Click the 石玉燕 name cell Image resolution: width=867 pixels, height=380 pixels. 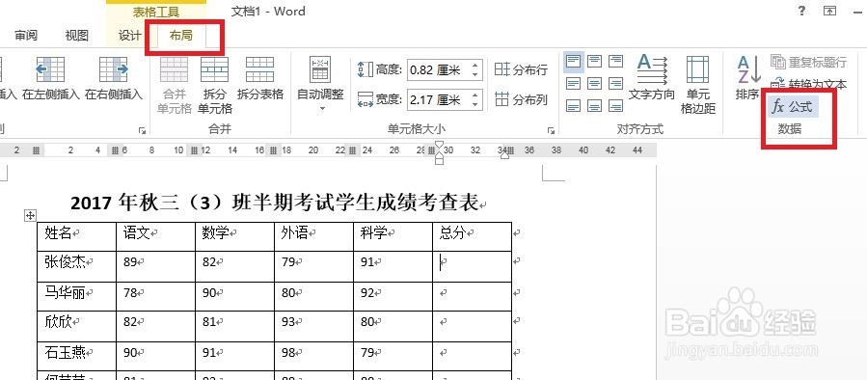coord(77,356)
